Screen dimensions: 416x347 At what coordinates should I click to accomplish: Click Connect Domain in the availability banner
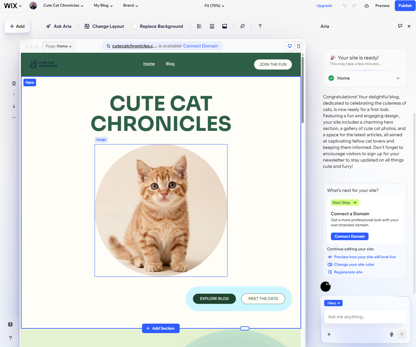[201, 46]
